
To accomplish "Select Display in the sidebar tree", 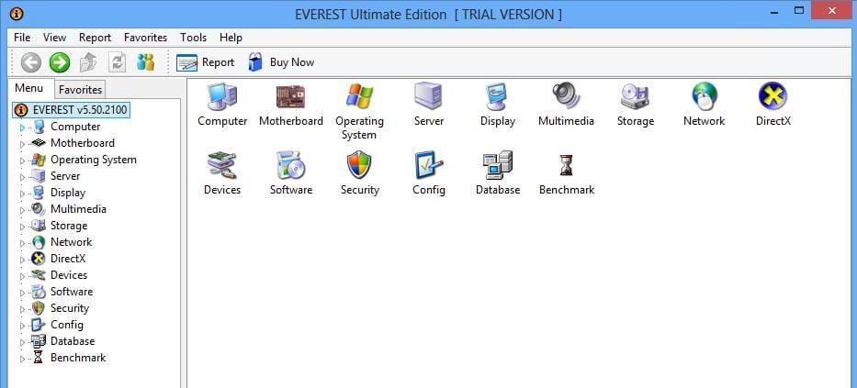I will [68, 193].
